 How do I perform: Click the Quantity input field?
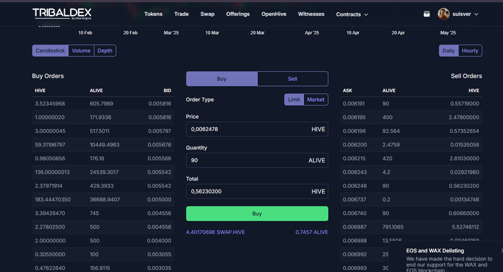pyautogui.click(x=257, y=160)
